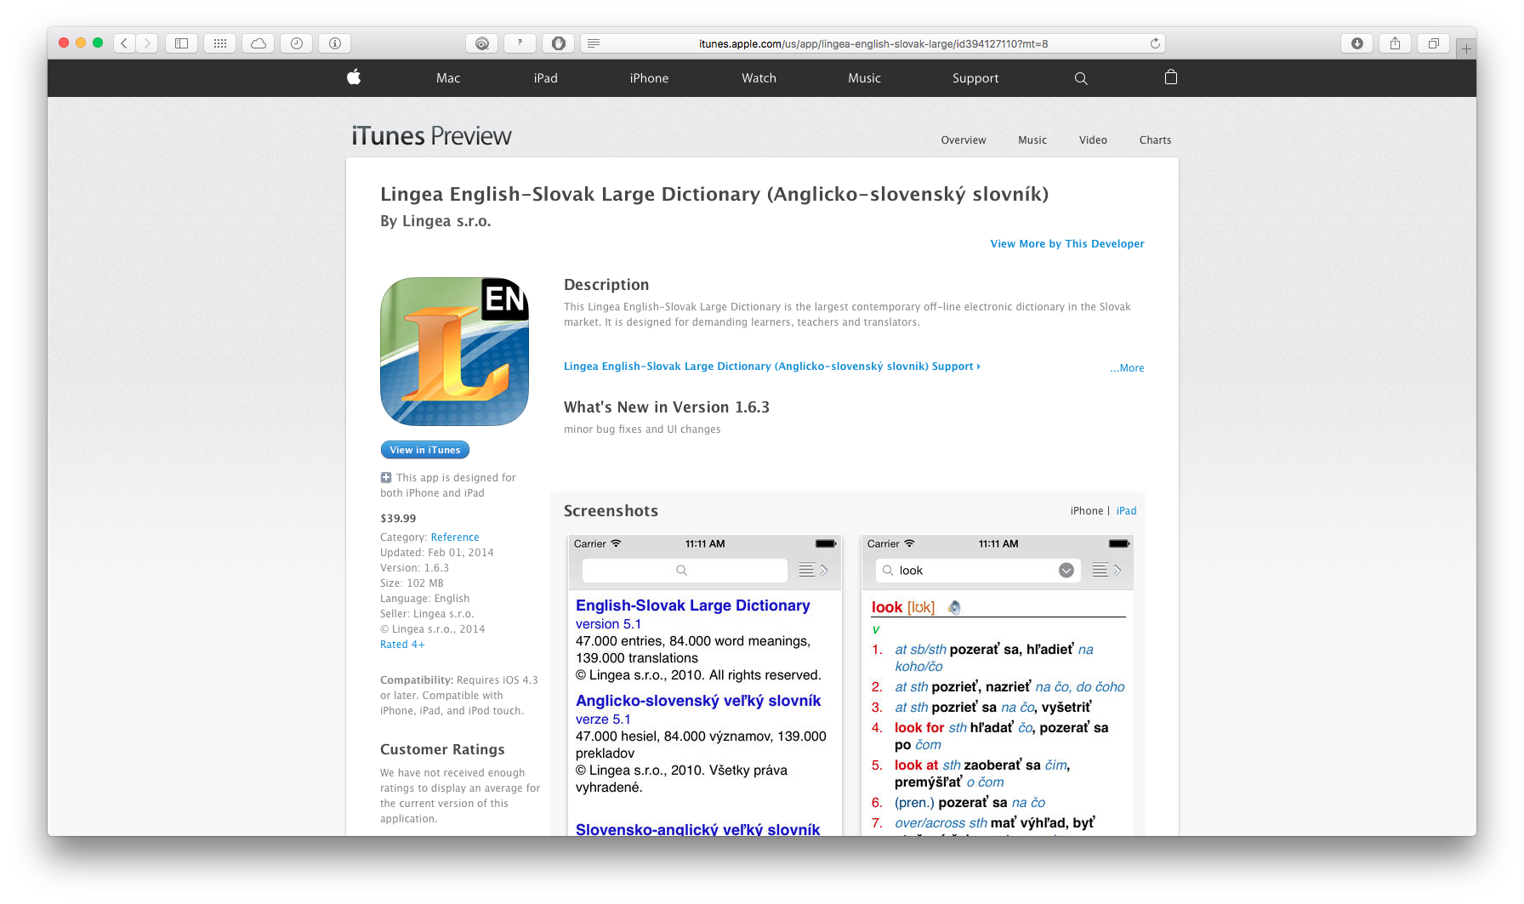Go back with Safari back arrow
1524x904 pixels.
coord(124,43)
